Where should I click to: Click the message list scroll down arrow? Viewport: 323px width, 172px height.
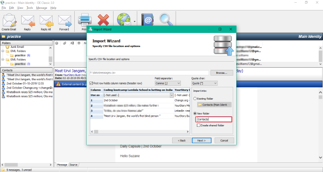pyautogui.click(x=320, y=64)
